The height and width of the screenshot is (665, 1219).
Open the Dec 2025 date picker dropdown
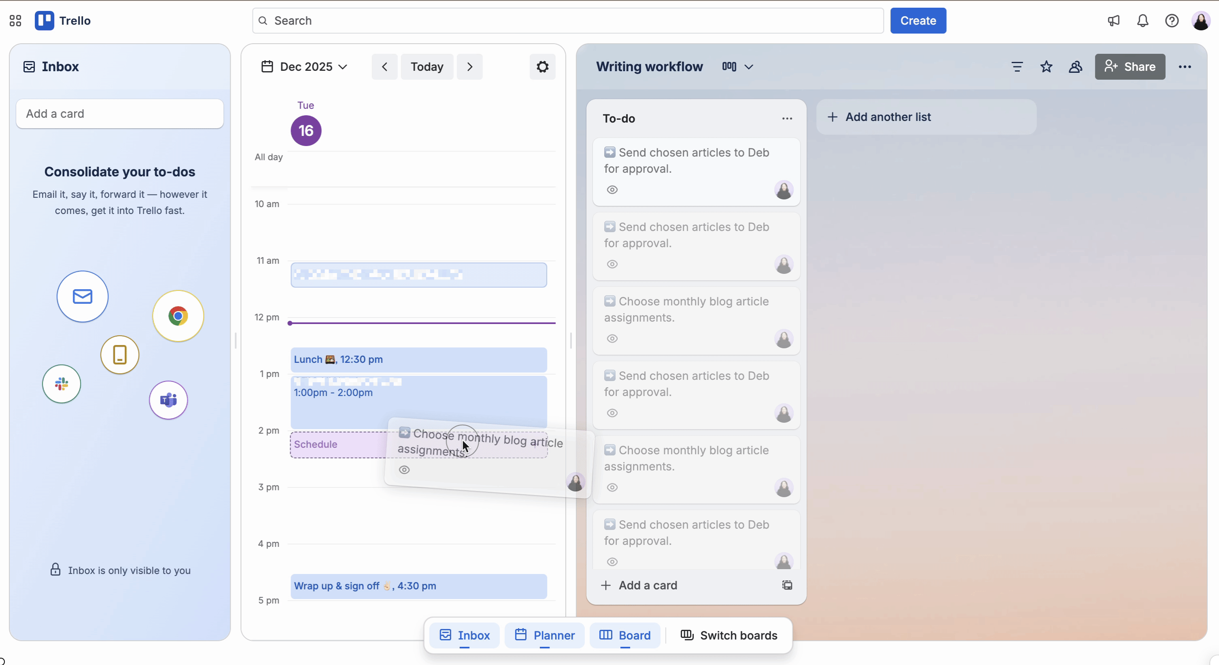click(305, 67)
